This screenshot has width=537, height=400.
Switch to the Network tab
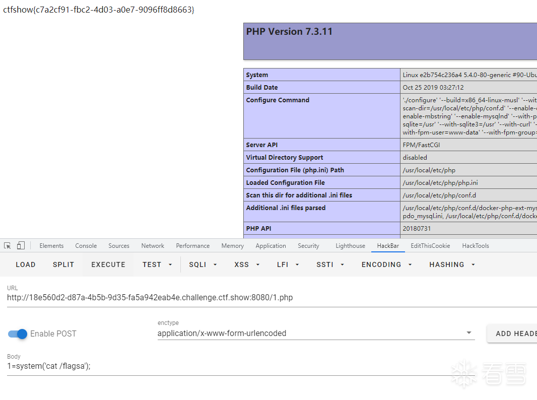click(x=153, y=245)
